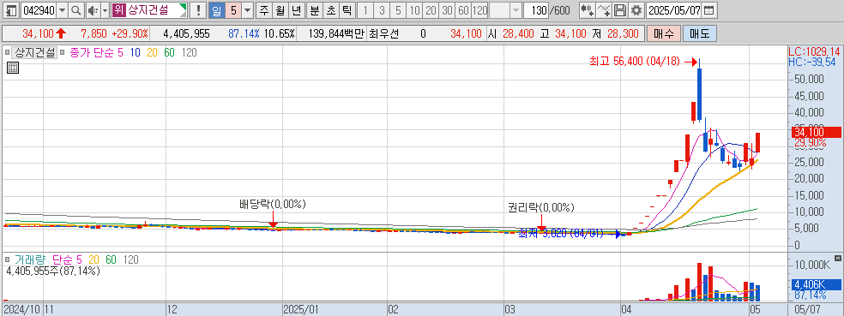Switch to 년 yearly chart
844x316 pixels.
[297, 9]
